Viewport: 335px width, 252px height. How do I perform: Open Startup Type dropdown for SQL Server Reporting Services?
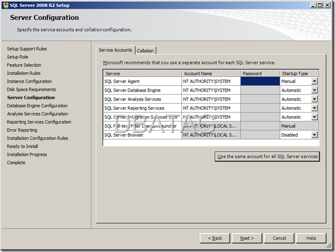click(x=314, y=108)
